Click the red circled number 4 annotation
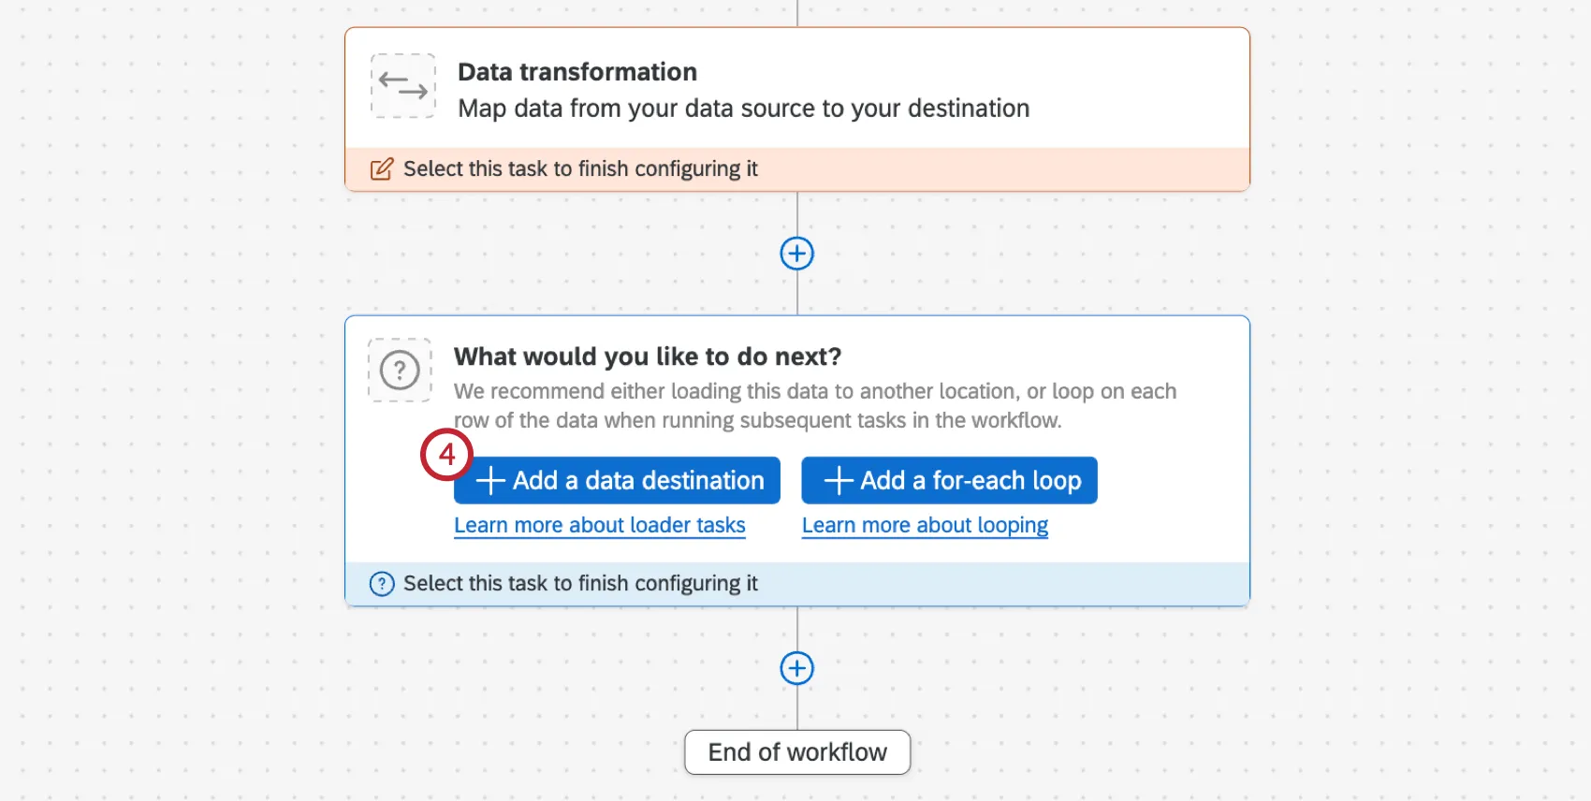This screenshot has height=801, width=1591. click(447, 456)
